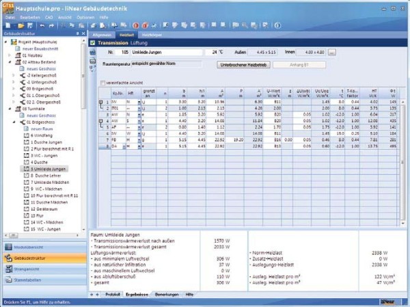The height and width of the screenshot is (307, 410).
Task: Open the HR dropdown in table row 4
Action: tap(139, 121)
